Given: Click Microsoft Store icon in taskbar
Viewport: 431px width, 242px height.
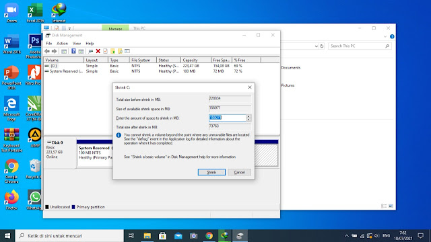Looking at the screenshot, I should pos(163,236).
